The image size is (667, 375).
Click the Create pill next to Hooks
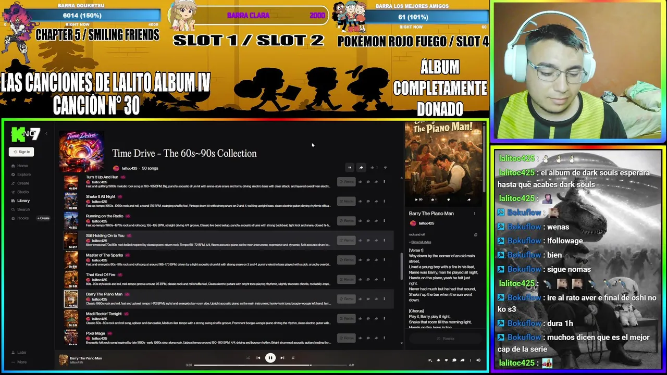point(43,218)
